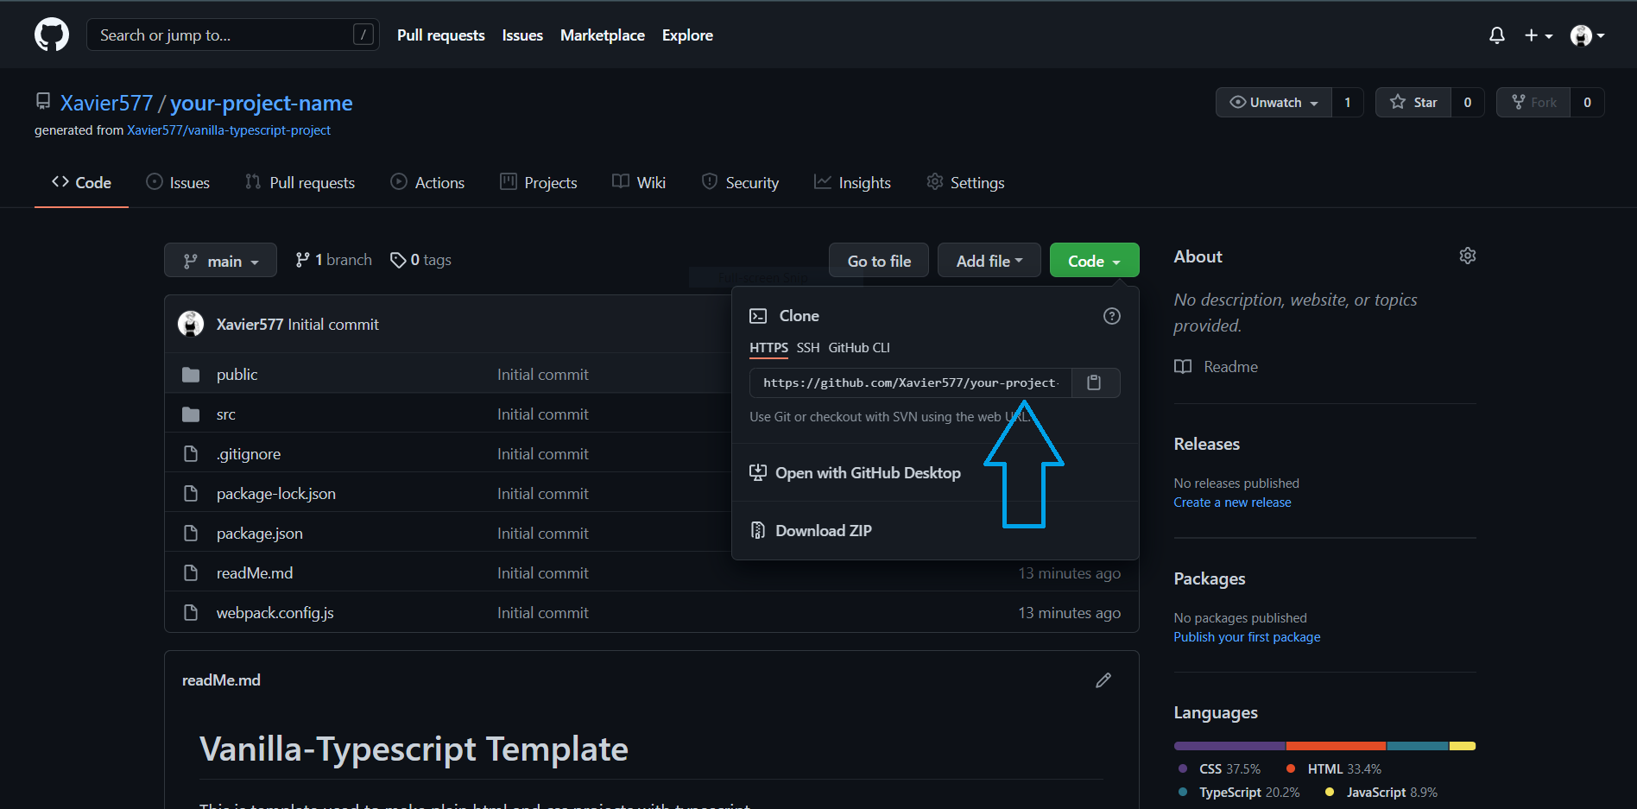Click Create a new release

(x=1232, y=502)
